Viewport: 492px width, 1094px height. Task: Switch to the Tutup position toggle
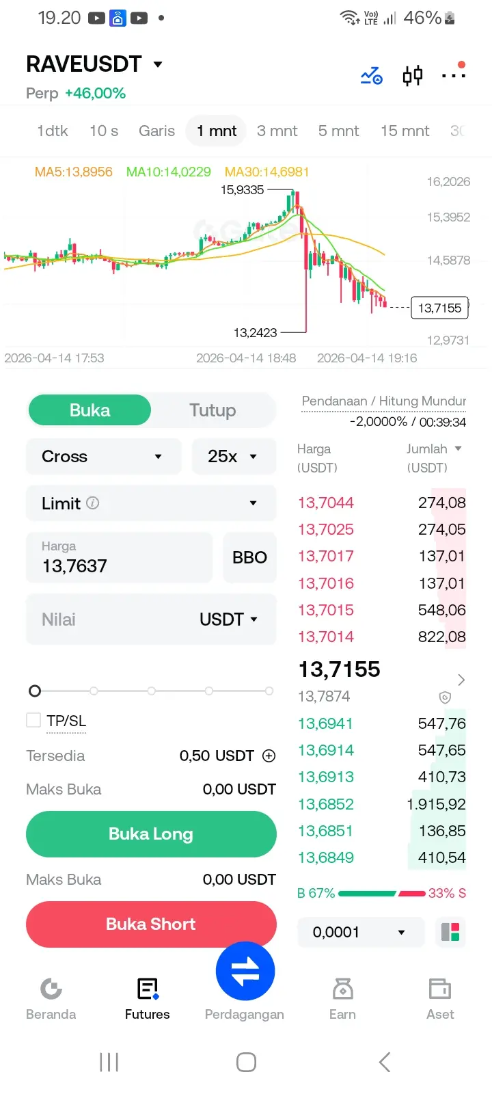[x=213, y=410]
